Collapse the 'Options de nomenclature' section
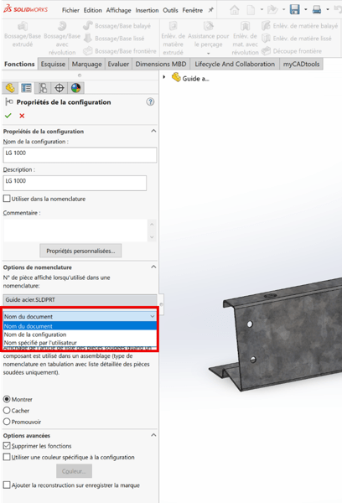The height and width of the screenshot is (503, 342). tap(153, 267)
